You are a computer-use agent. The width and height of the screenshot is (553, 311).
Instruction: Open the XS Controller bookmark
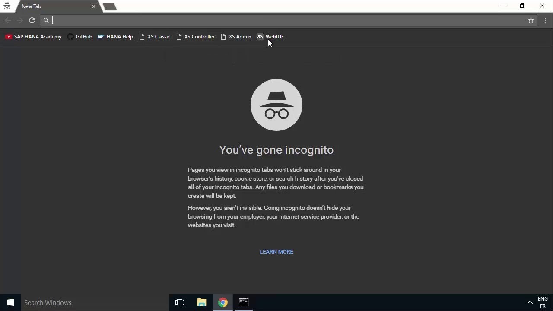pos(195,37)
